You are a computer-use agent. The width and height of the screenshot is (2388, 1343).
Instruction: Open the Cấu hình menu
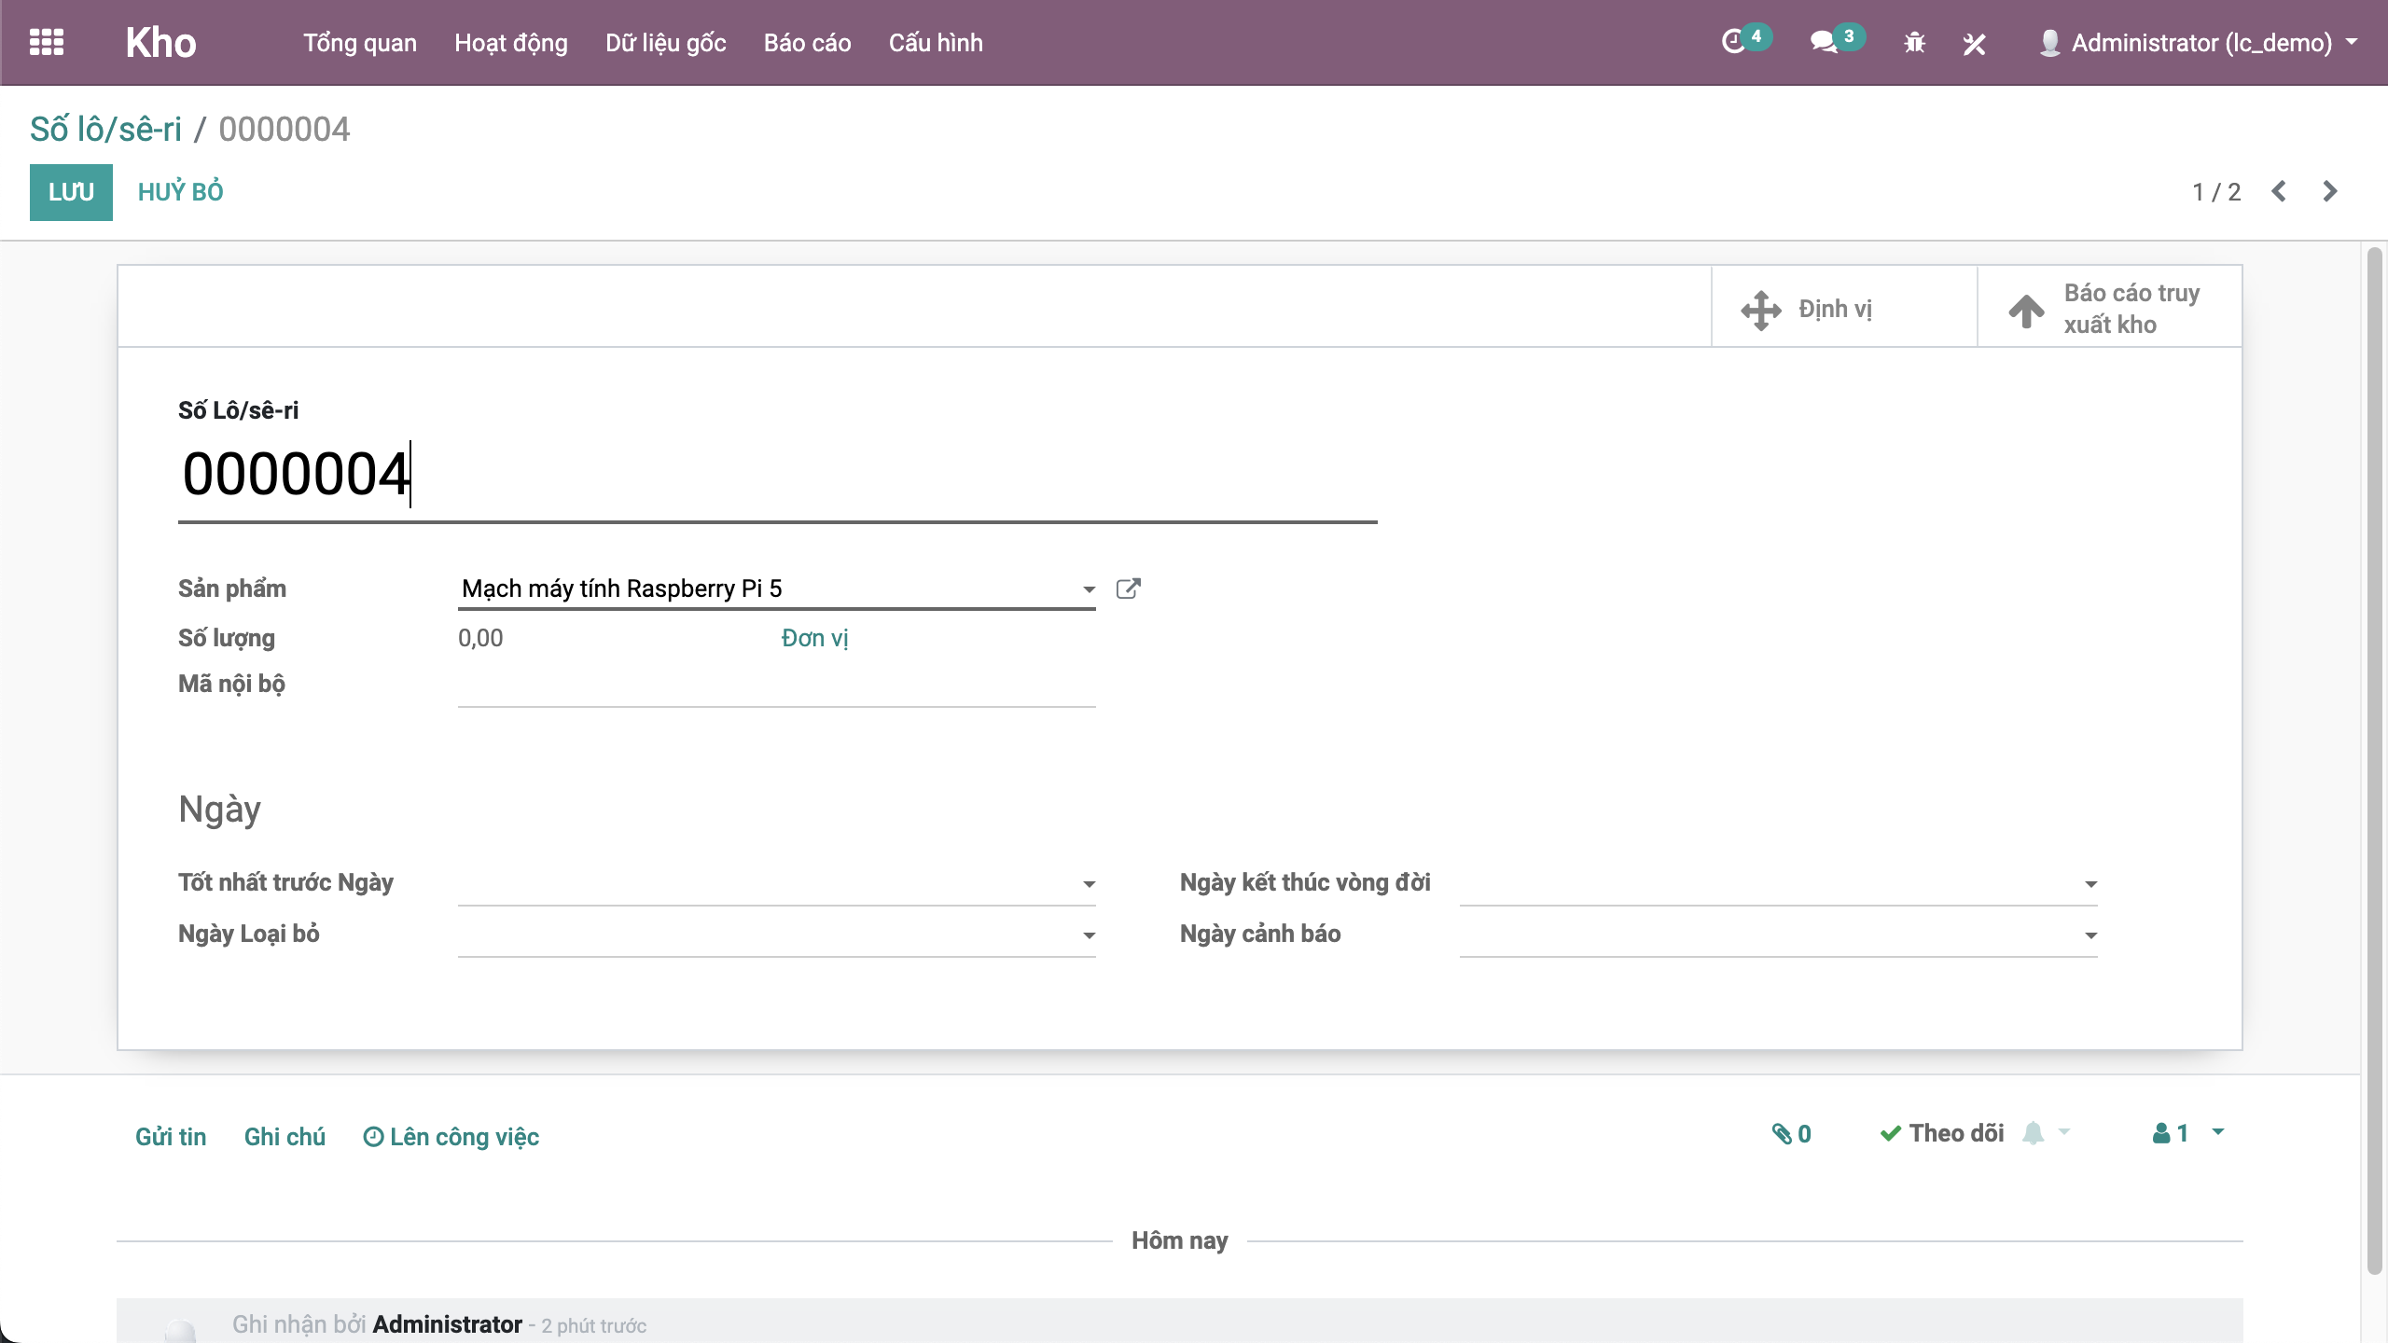tap(935, 43)
